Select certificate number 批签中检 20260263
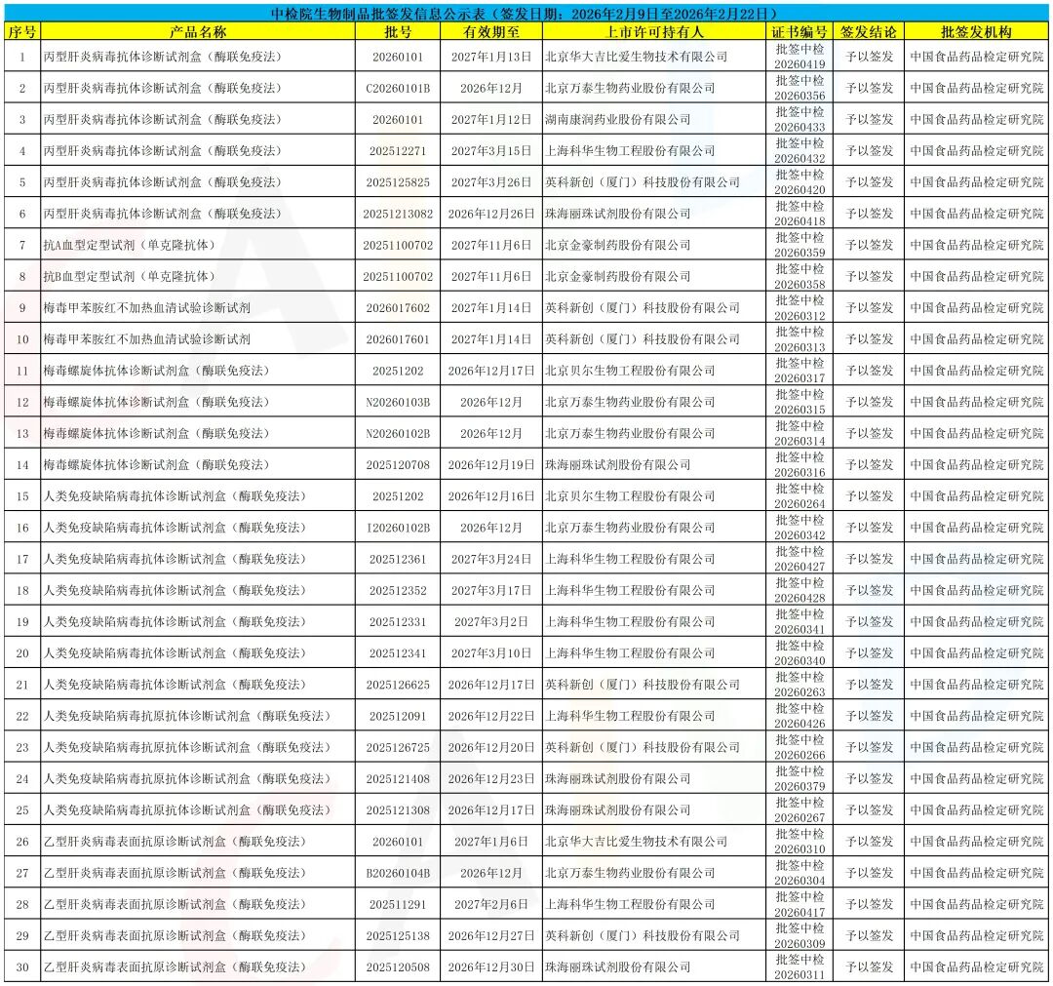This screenshot has height=986, width=1053. (x=799, y=685)
